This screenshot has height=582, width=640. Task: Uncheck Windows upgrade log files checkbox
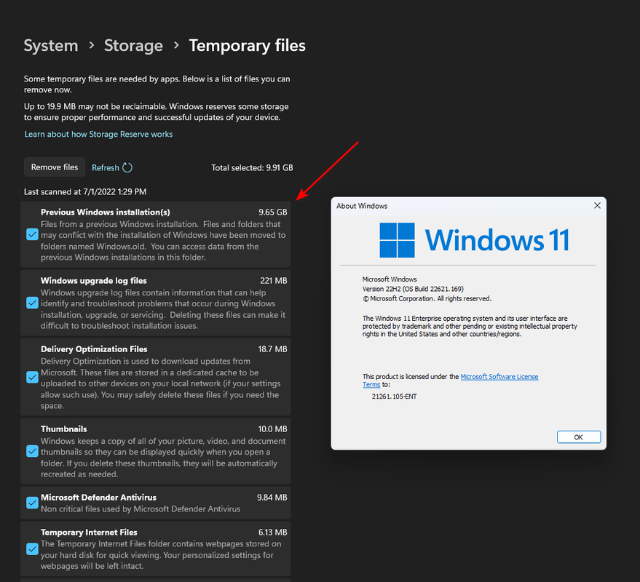(x=32, y=303)
